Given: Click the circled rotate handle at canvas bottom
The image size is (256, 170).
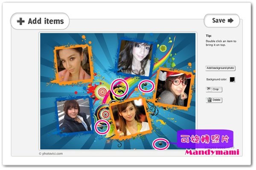Looking at the screenshot, I should tap(160, 144).
